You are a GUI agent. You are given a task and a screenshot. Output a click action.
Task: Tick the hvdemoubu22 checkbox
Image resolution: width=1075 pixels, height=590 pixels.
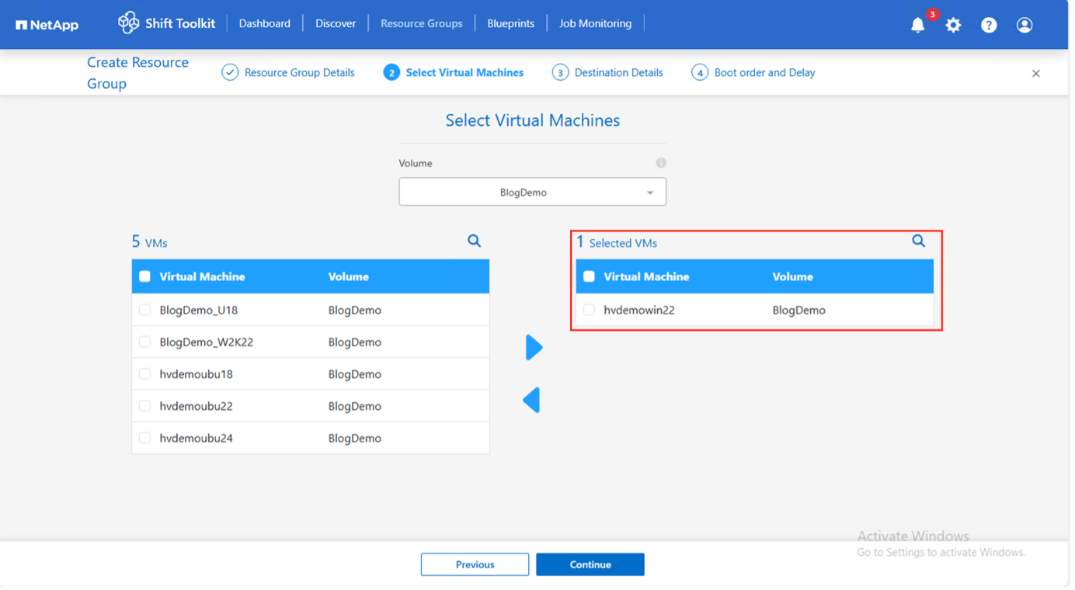pyautogui.click(x=144, y=406)
